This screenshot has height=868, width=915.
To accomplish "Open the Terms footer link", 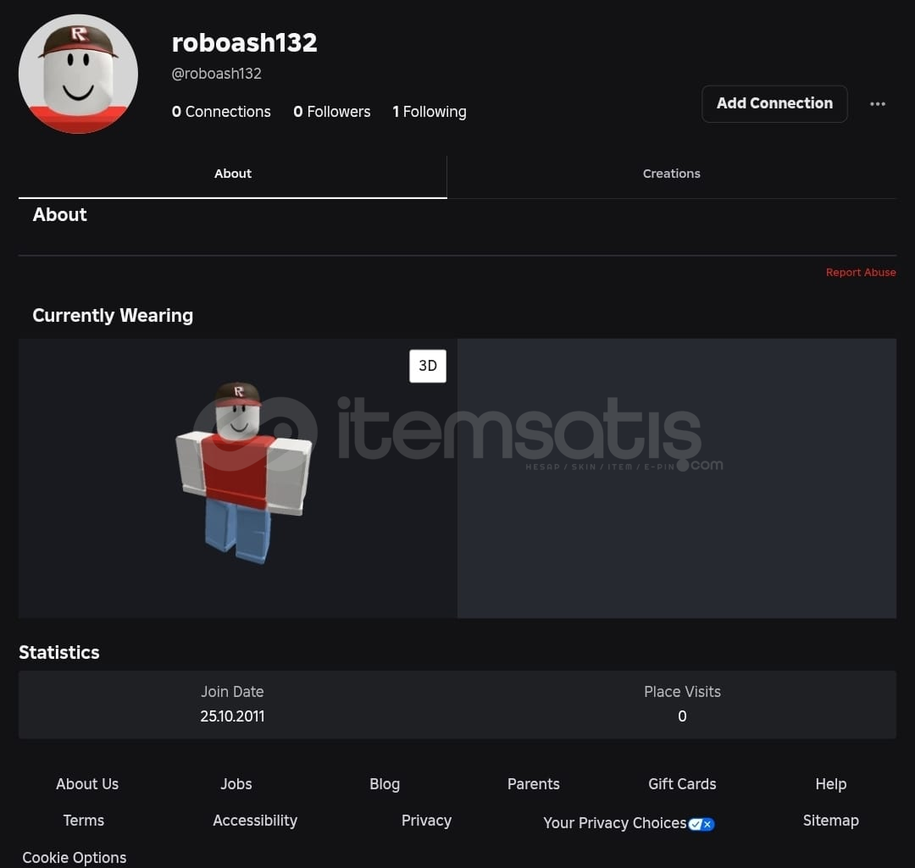I will click(x=83, y=821).
